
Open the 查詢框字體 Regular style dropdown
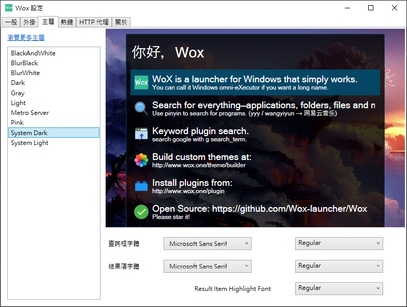tap(339, 243)
